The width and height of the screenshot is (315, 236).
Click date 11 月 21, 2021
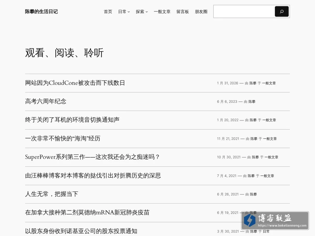pyautogui.click(x=228, y=139)
